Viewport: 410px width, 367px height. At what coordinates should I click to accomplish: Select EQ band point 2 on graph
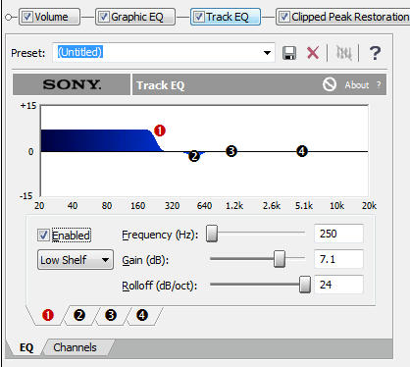coord(194,156)
